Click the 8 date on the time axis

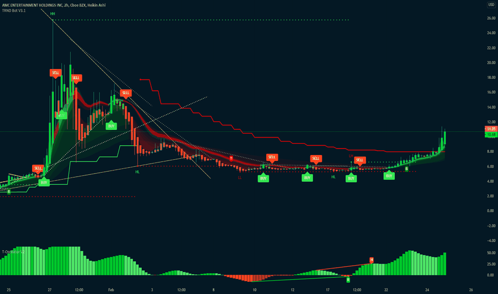pyautogui.click(x=213, y=290)
